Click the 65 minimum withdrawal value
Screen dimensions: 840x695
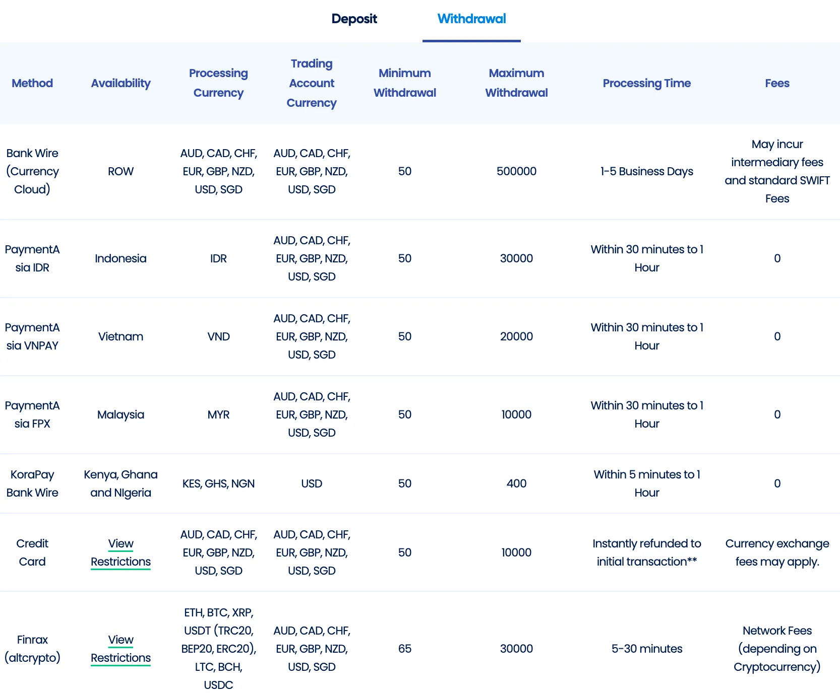(405, 649)
